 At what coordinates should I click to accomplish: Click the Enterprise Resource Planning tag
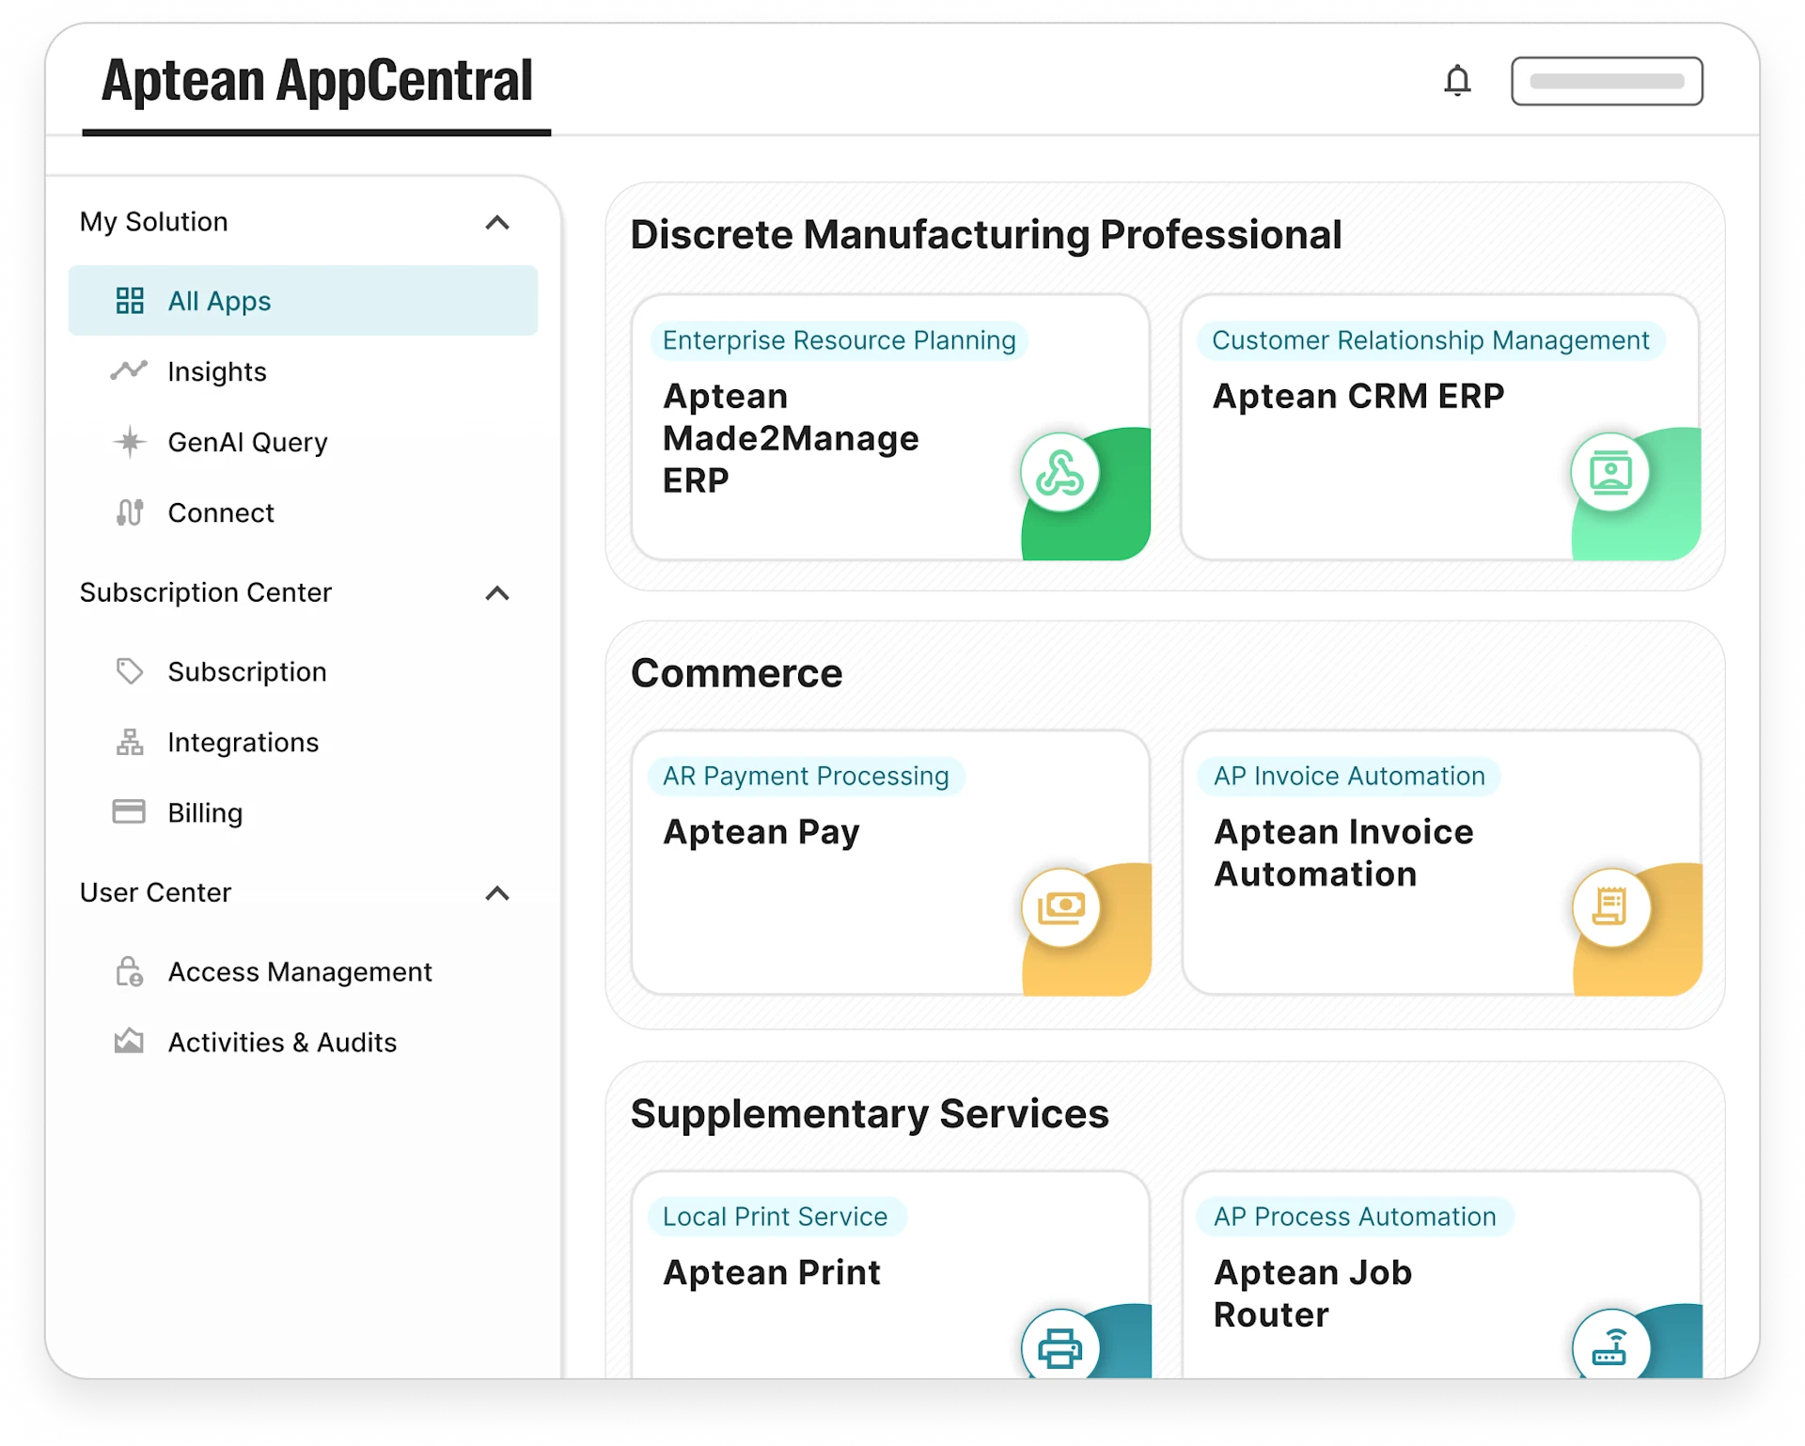(x=840, y=340)
